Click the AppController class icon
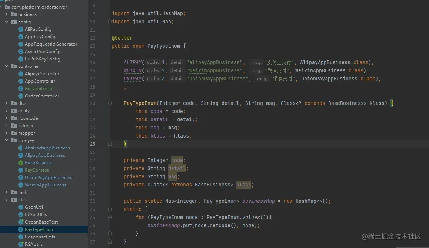Screen dimensions: 429x248 20,81
